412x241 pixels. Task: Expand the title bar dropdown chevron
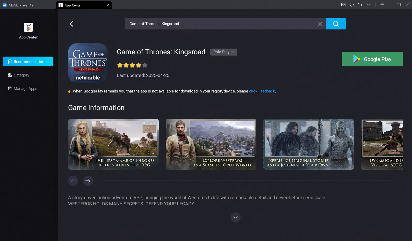(x=368, y=5)
